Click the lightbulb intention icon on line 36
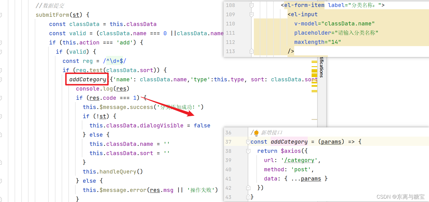Image resolution: width=429 pixels, height=202 pixels. pos(256,133)
